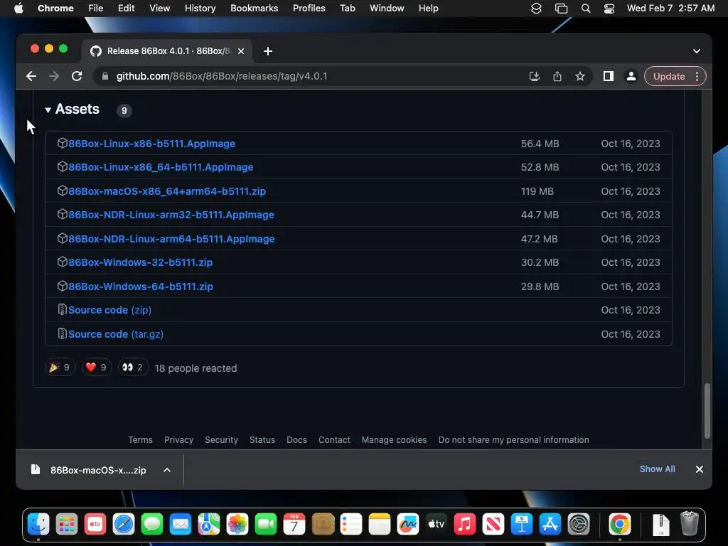
Task: View the site lock security info
Action: 105,76
